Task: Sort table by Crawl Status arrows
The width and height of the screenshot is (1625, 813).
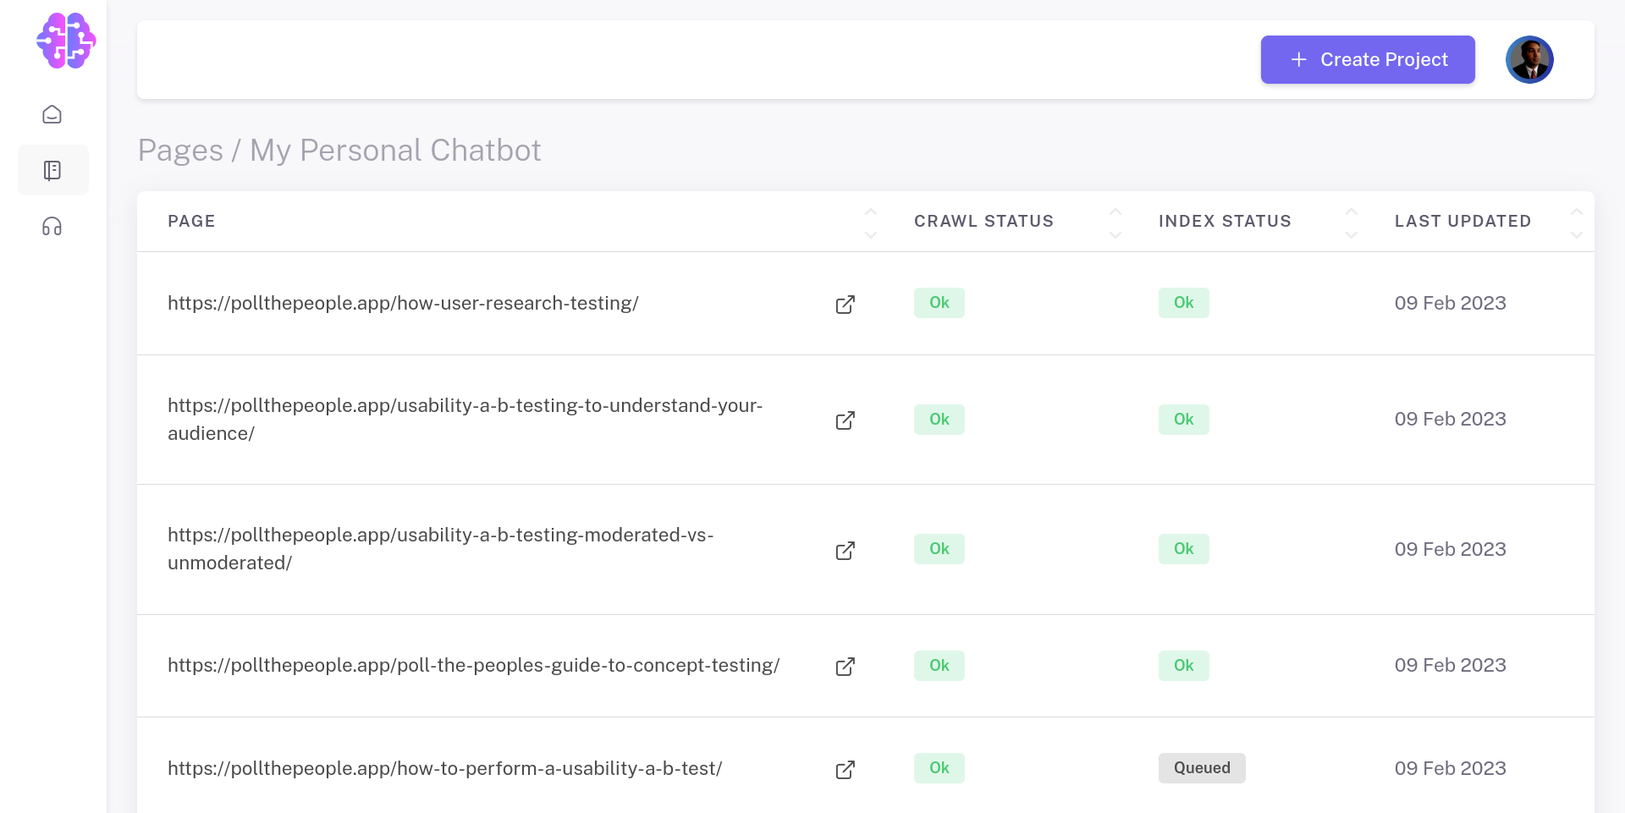Action: tap(1115, 222)
